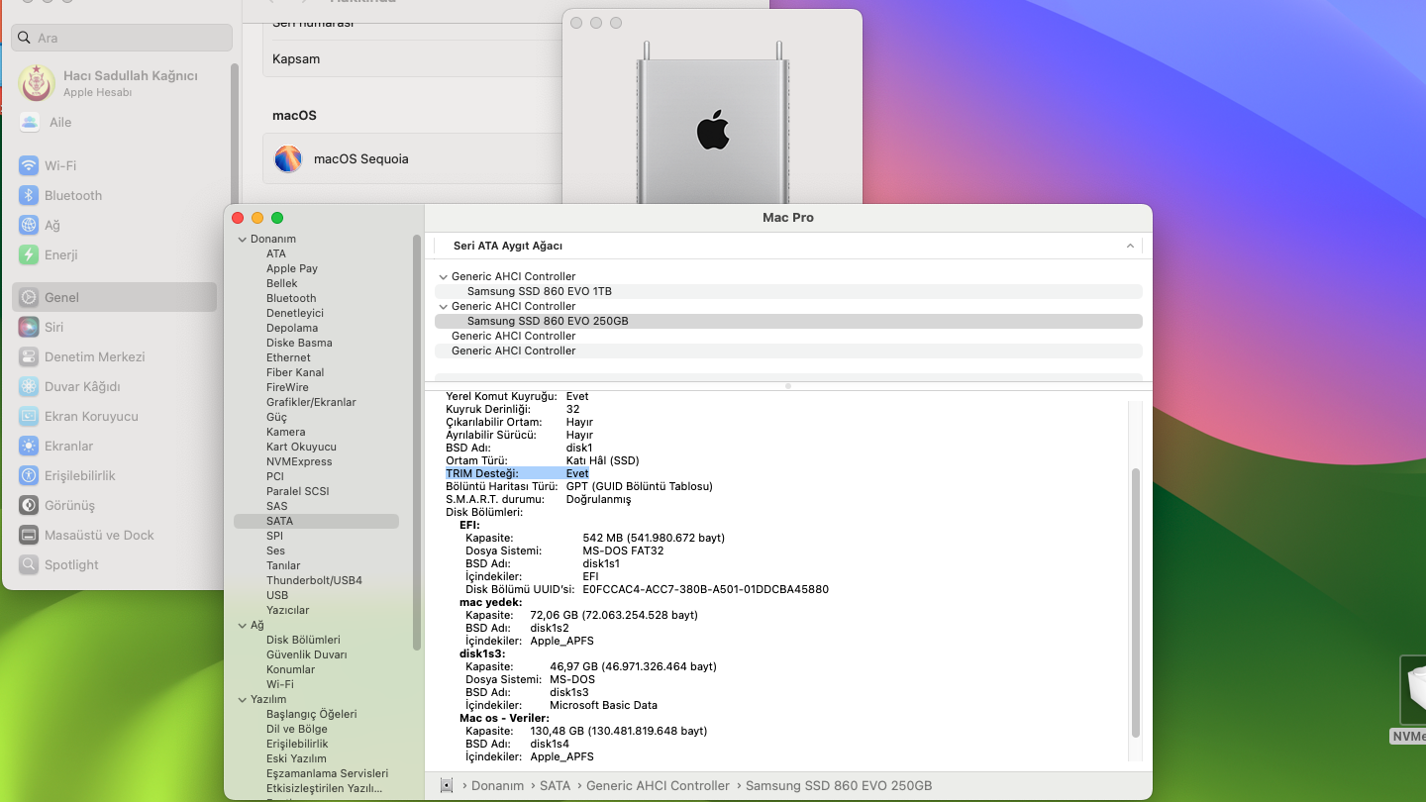
Task: Collapse the Seri ATA Aygıt Ağacı header chevron
Action: pos(1130,246)
